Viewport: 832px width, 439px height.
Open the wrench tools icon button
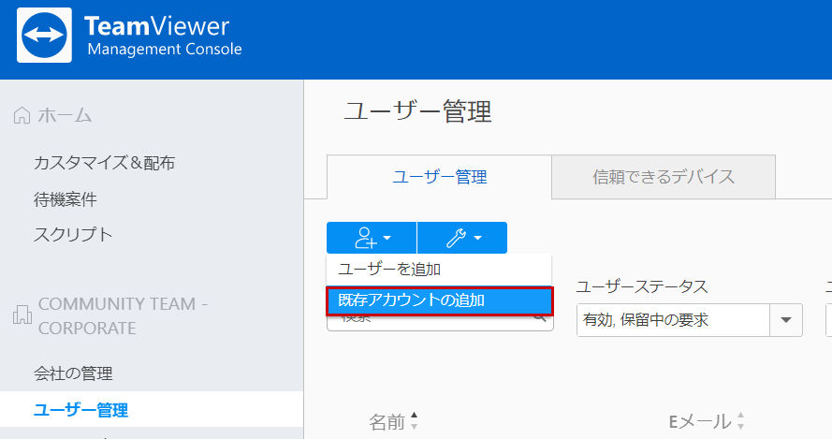[x=462, y=238]
